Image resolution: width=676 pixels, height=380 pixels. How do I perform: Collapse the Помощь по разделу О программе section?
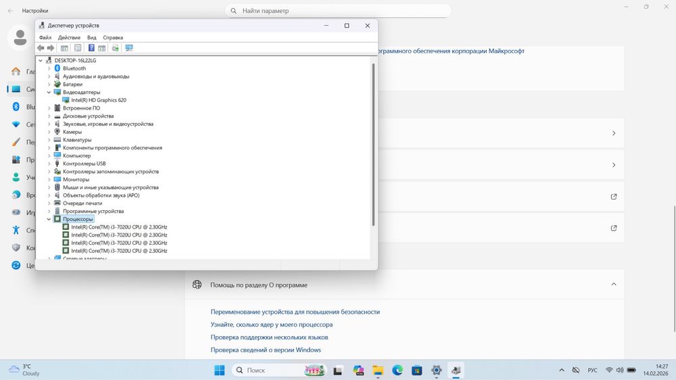point(614,284)
